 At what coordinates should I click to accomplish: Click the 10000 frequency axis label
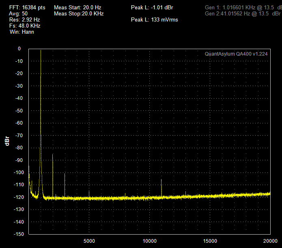tap(150, 241)
